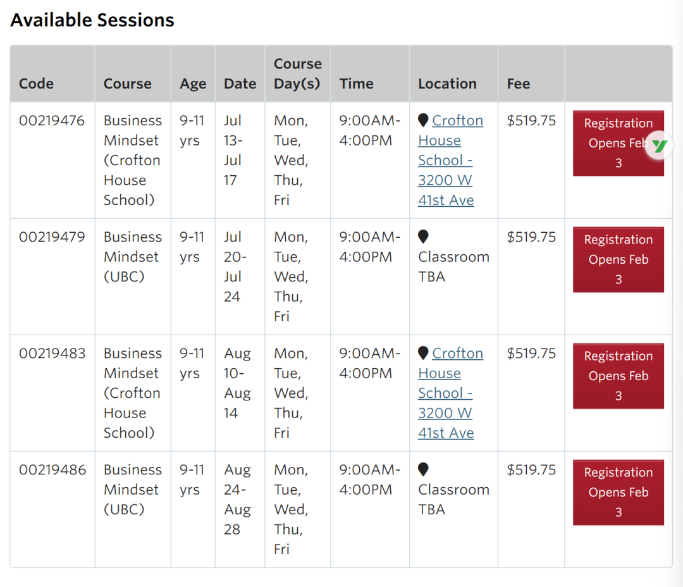Click the Fee column header
The image size is (683, 587).
point(518,83)
